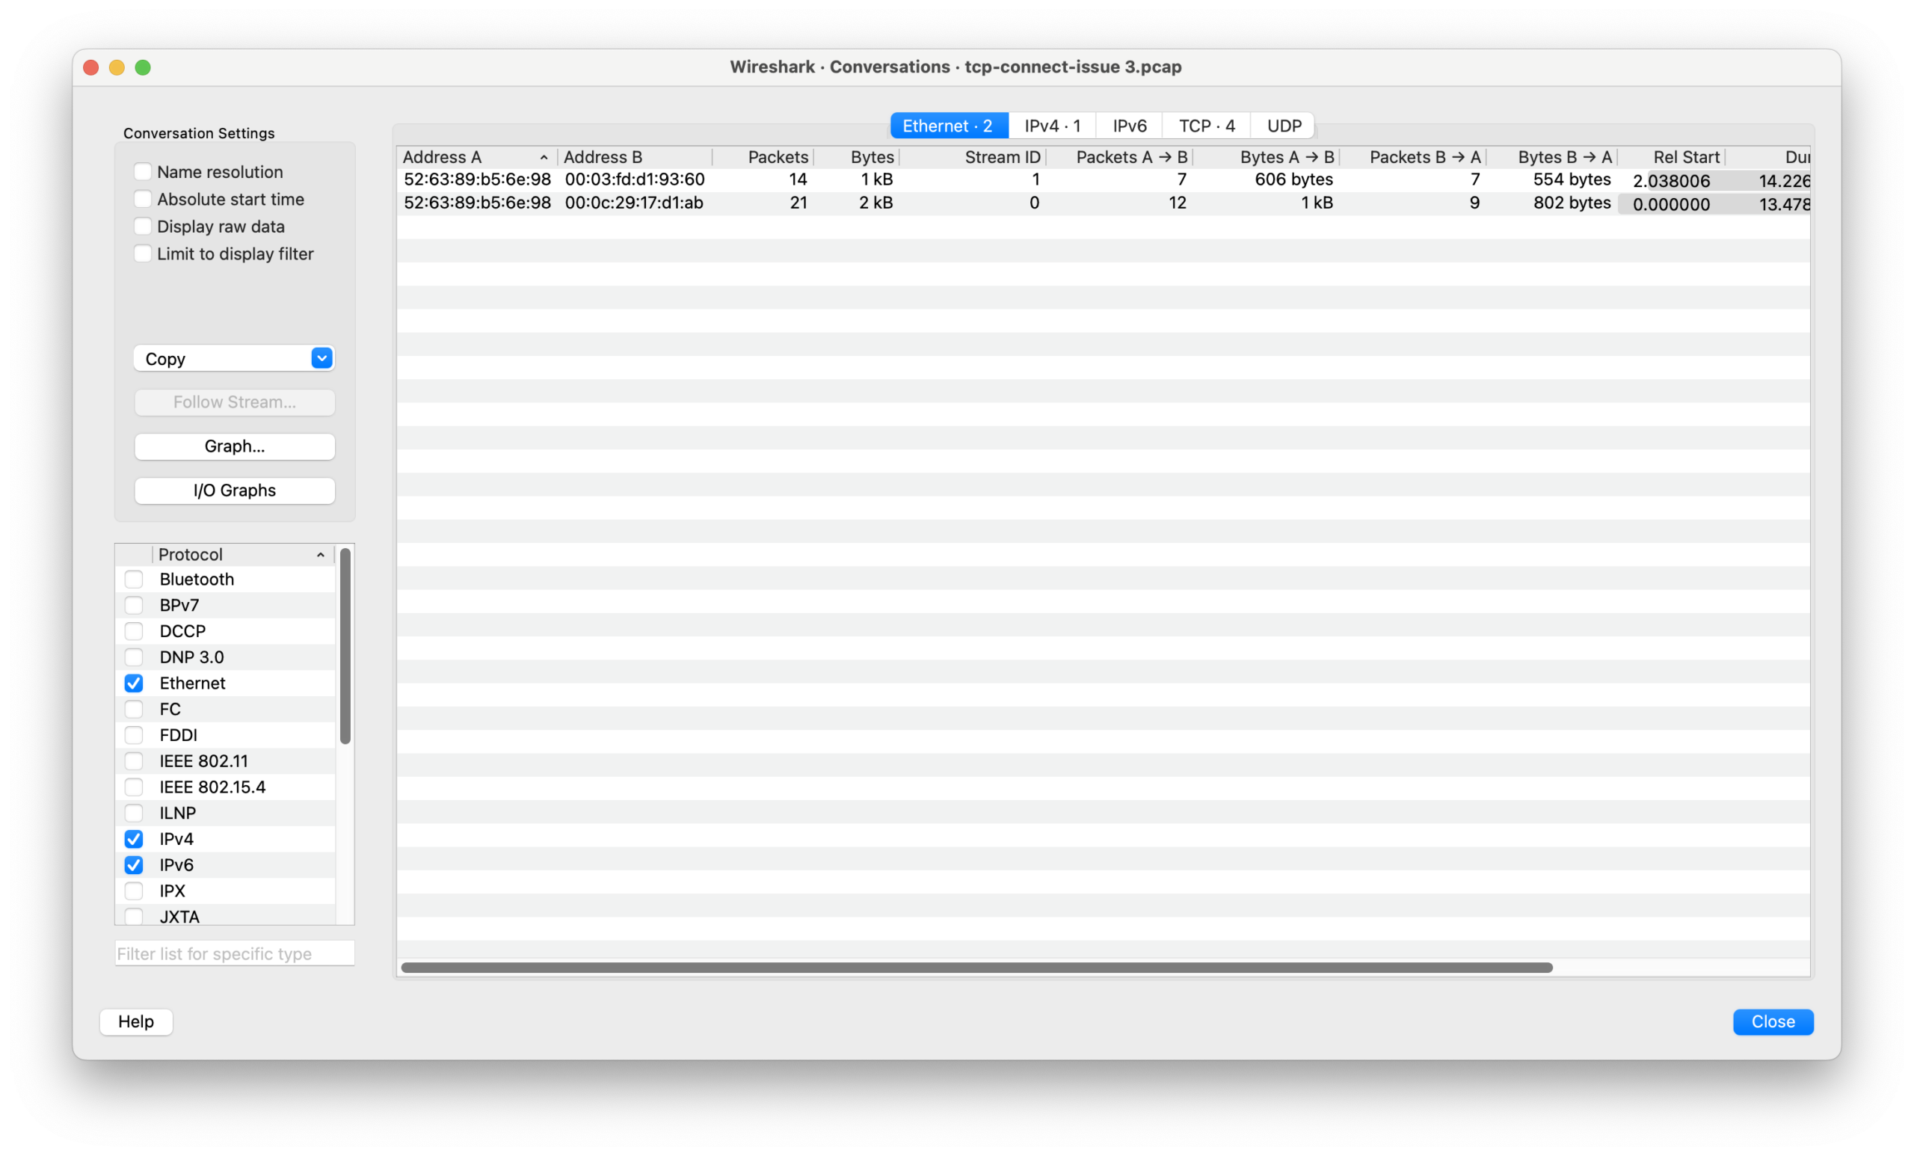Select the UDP conversations tab

pyautogui.click(x=1283, y=126)
